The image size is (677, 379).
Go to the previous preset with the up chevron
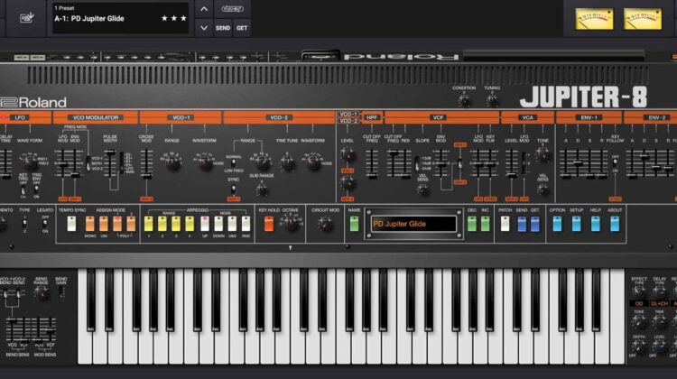pyautogui.click(x=204, y=9)
